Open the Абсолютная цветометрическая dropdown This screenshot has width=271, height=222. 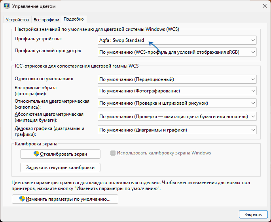pyautogui.click(x=177, y=117)
